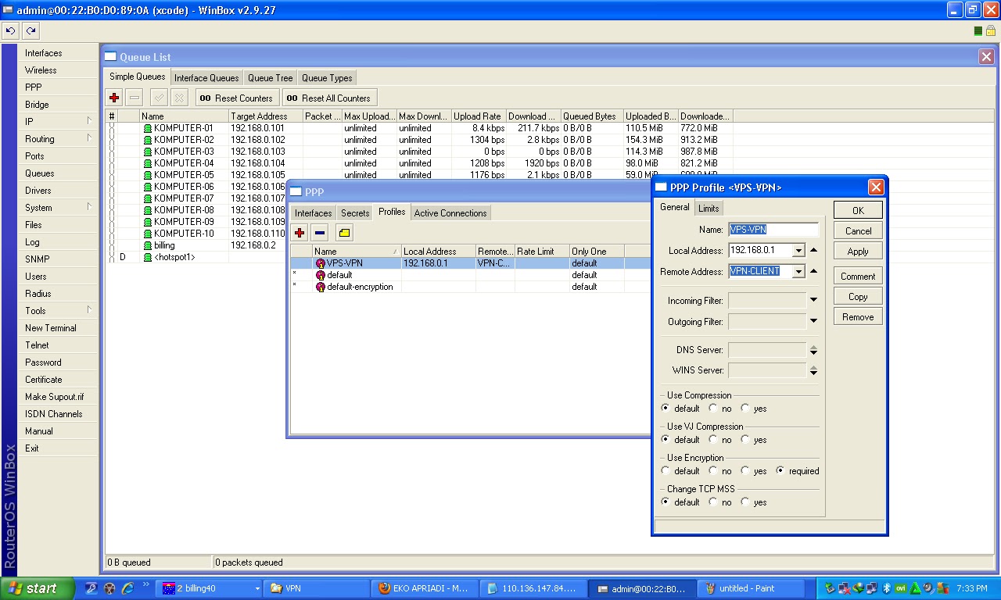Click Copy button in PPP Profile
The height and width of the screenshot is (600, 1001).
point(858,297)
